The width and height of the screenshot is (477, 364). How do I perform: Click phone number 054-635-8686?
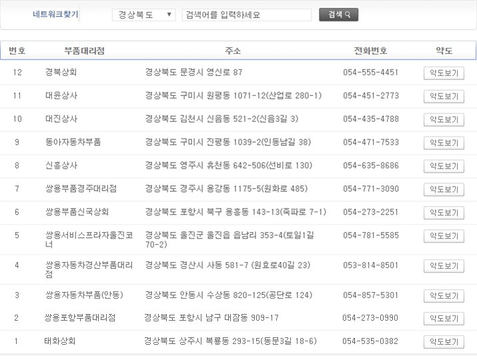[370, 165]
